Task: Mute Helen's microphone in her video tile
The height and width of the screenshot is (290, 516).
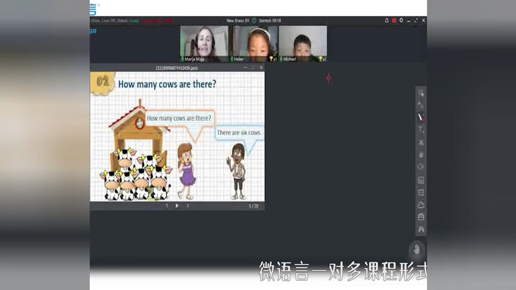Action: tap(232, 59)
